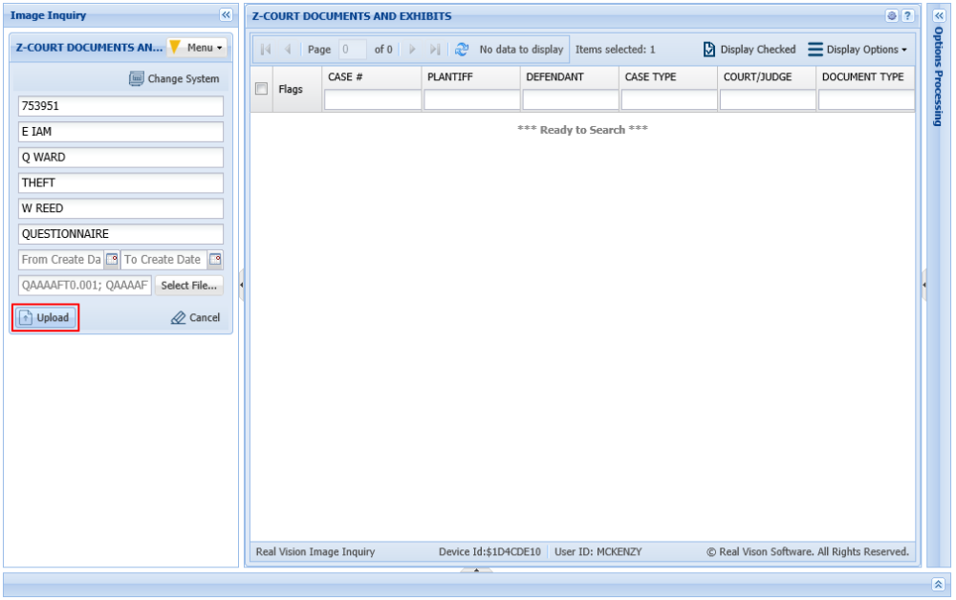Click the selected file names field
The width and height of the screenshot is (956, 600).
tap(85, 285)
